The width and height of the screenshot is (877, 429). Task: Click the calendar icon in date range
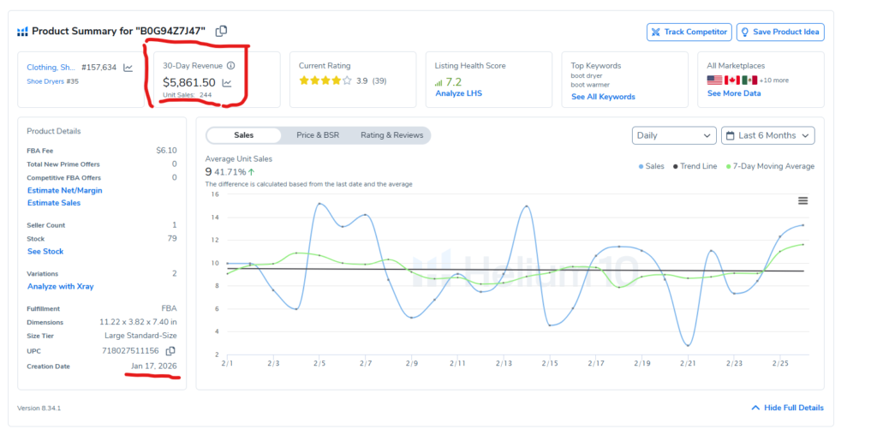730,136
